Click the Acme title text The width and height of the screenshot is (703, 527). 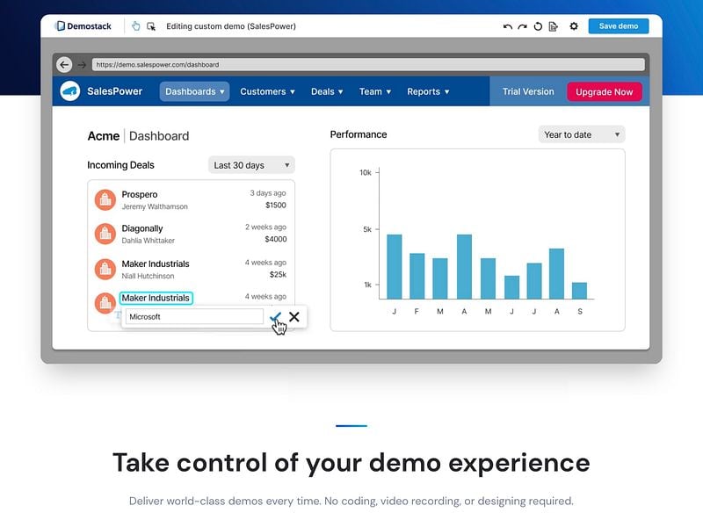[104, 136]
